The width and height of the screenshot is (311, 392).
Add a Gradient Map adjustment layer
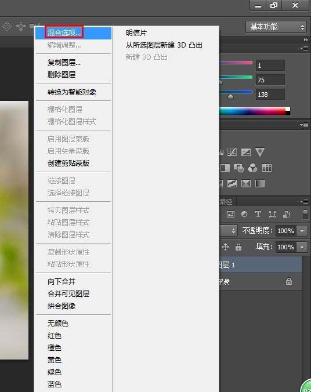260,183
